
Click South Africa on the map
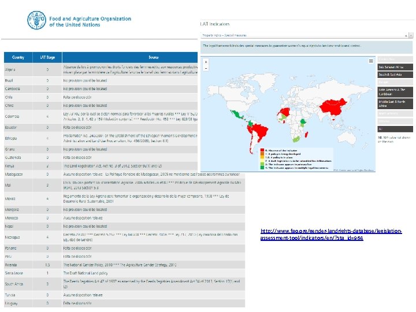click(296, 139)
